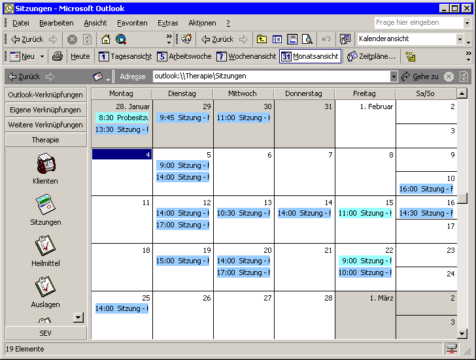This screenshot has height=360, width=476.
Task: Click the stop icon in web toolbar
Action: point(72,39)
